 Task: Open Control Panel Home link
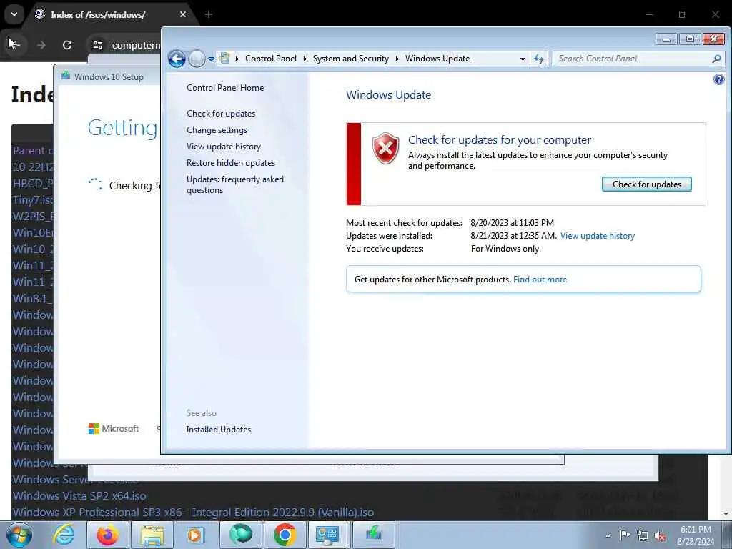(x=225, y=88)
